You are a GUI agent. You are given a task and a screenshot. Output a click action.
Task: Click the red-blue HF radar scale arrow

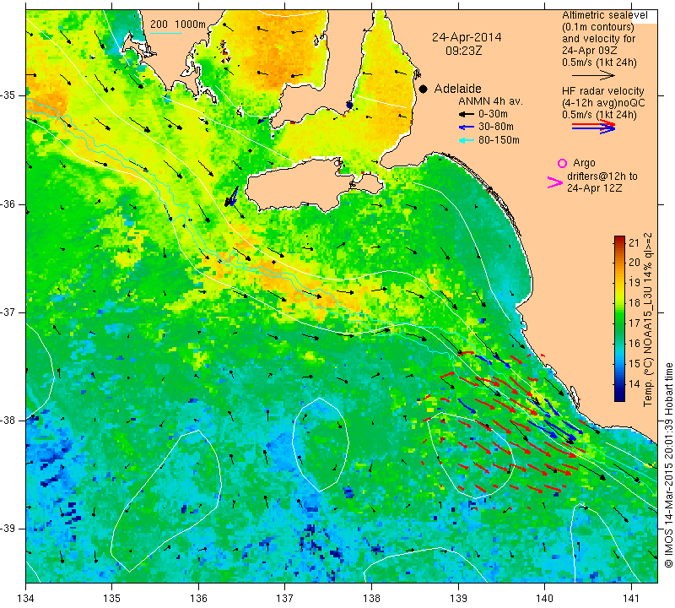(x=593, y=127)
